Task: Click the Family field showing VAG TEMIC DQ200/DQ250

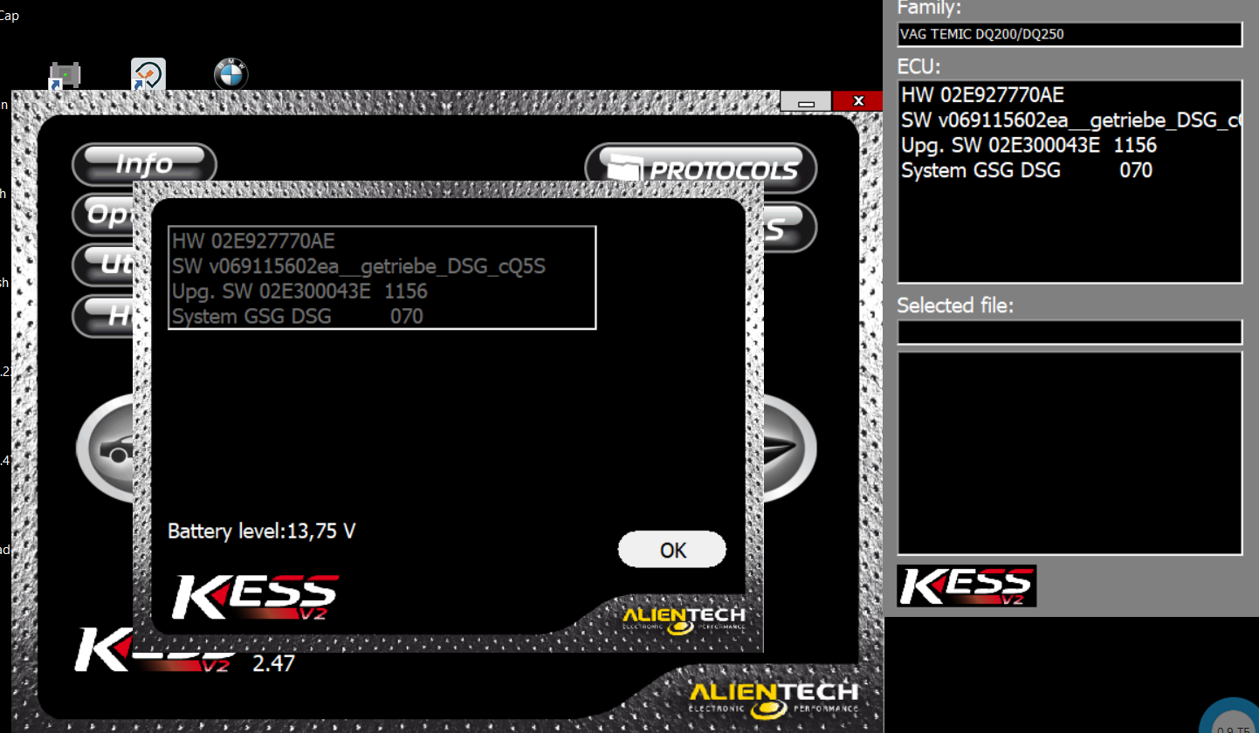Action: [1069, 35]
